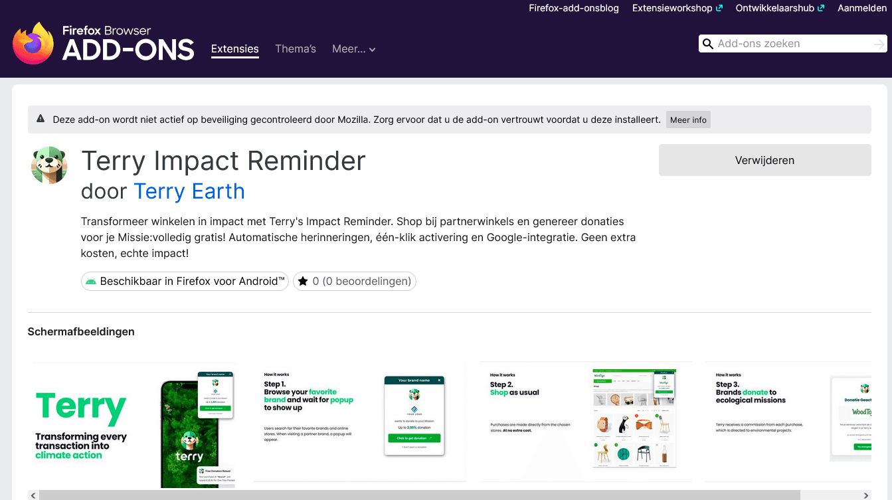Screen dimensions: 892x500
Task: Open the Step 2 Shop as usual screenshot
Action: 586,422
